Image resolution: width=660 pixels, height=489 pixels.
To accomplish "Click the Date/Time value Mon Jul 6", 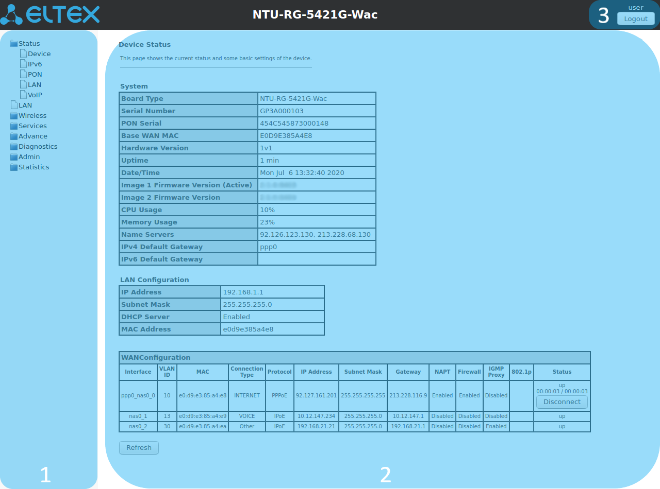I will [x=302, y=173].
